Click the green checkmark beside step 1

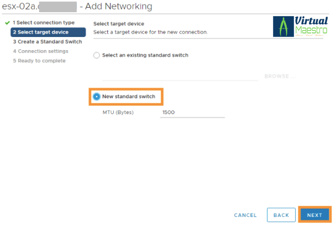tap(7, 23)
